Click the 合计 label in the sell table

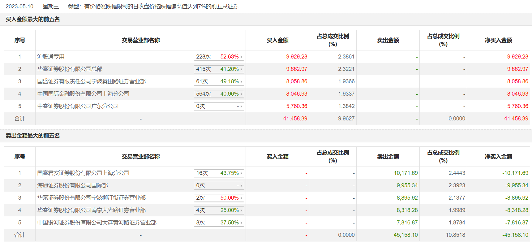click(x=19, y=235)
